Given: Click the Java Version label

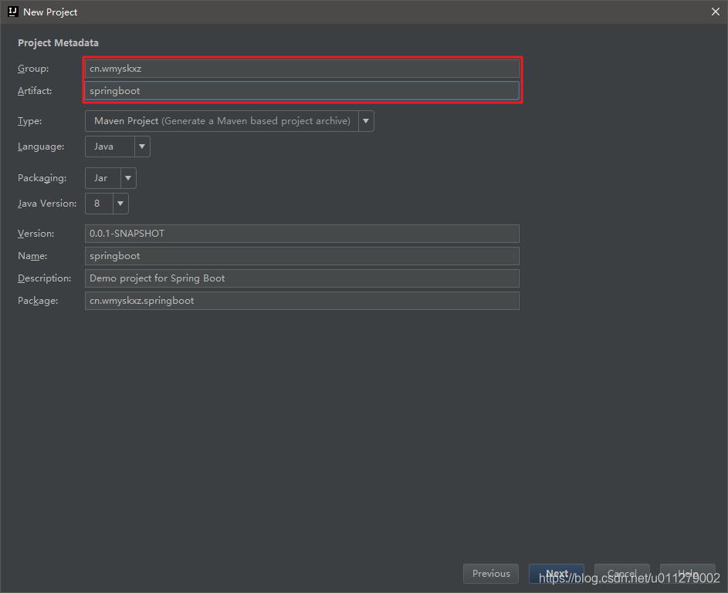Looking at the screenshot, I should (x=47, y=204).
